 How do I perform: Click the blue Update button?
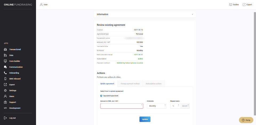145,119
